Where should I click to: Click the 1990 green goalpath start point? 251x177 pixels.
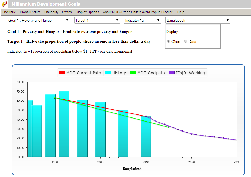coord(55,97)
